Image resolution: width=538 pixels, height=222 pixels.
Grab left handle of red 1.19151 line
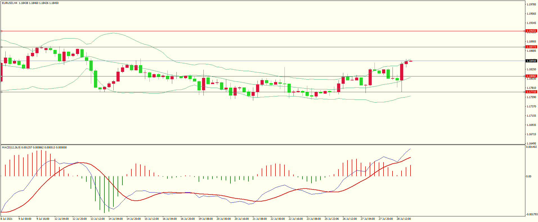(1, 31)
